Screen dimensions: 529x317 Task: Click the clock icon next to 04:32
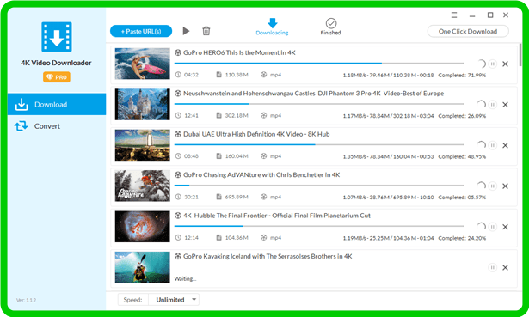178,75
